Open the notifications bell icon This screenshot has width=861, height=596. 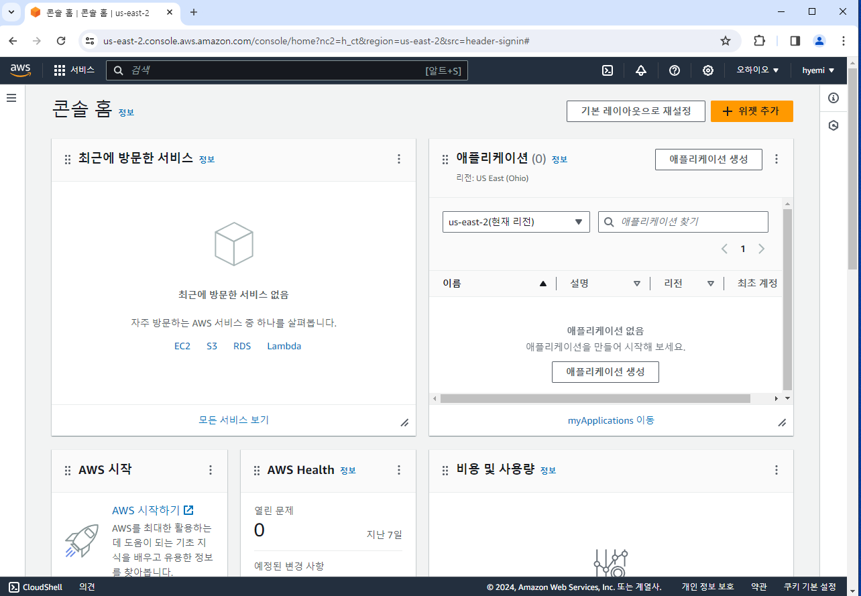pos(641,70)
